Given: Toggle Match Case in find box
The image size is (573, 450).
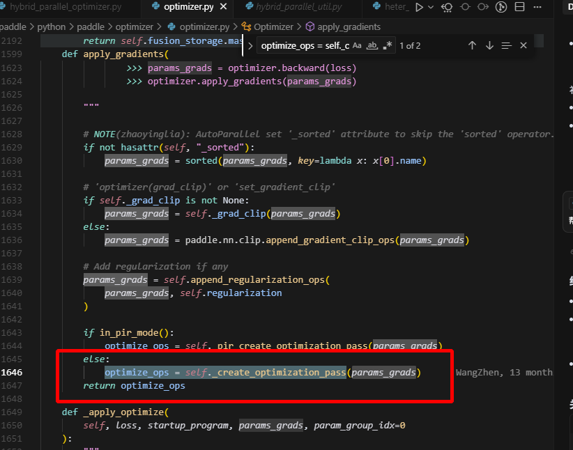Looking at the screenshot, I should [x=357, y=45].
